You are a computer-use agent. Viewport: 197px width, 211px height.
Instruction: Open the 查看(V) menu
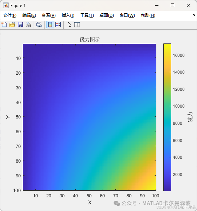[49, 15]
